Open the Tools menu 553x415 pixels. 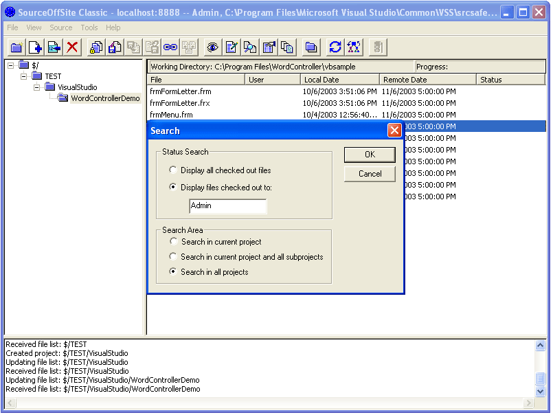(x=89, y=27)
